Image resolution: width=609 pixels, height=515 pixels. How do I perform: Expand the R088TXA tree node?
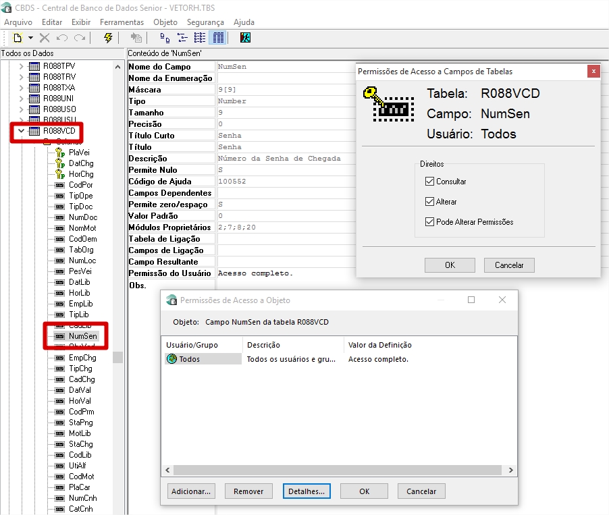[22, 88]
